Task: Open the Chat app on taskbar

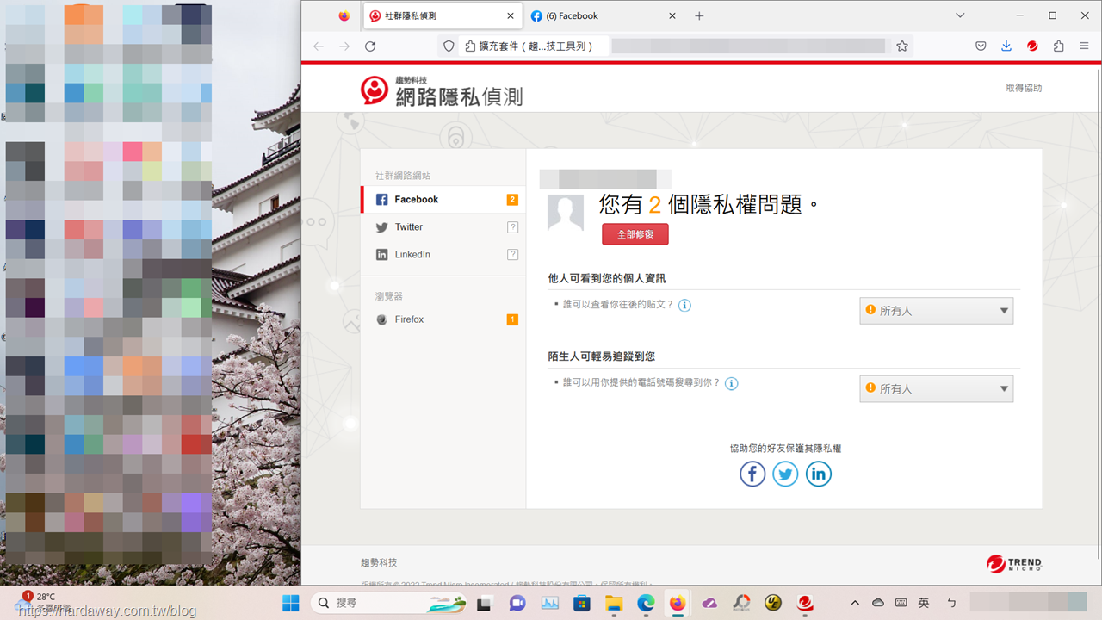Action: [517, 603]
